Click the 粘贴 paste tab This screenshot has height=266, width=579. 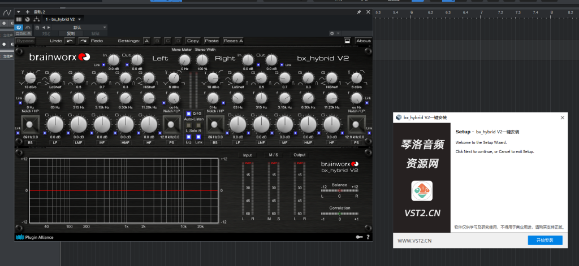pyautogui.click(x=95, y=33)
